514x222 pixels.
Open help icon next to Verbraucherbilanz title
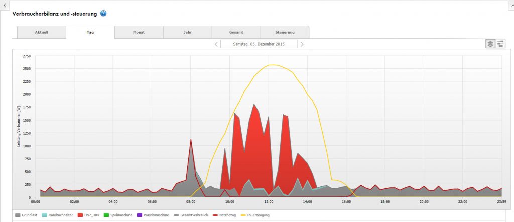[x=103, y=13]
